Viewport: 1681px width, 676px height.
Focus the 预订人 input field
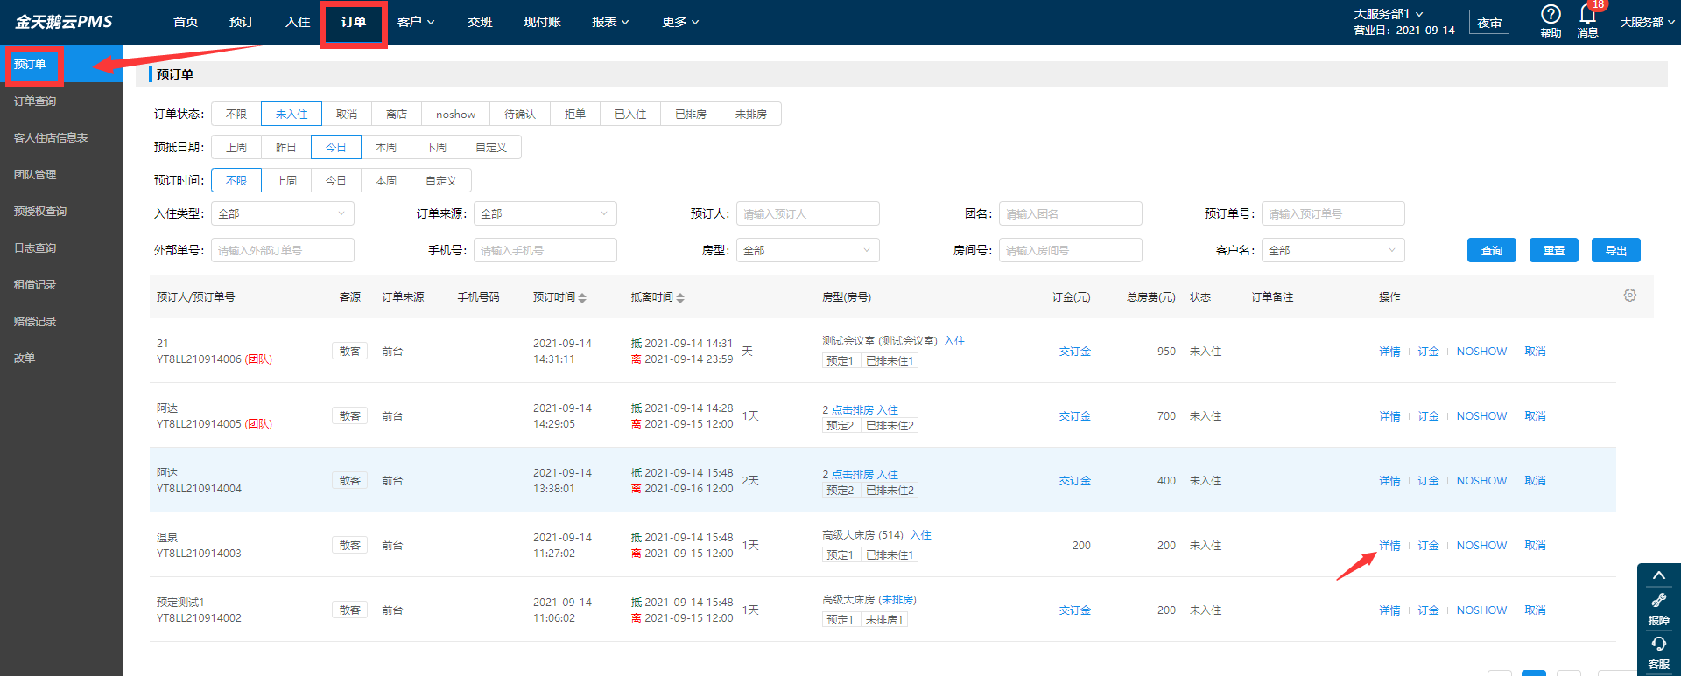[x=808, y=213]
